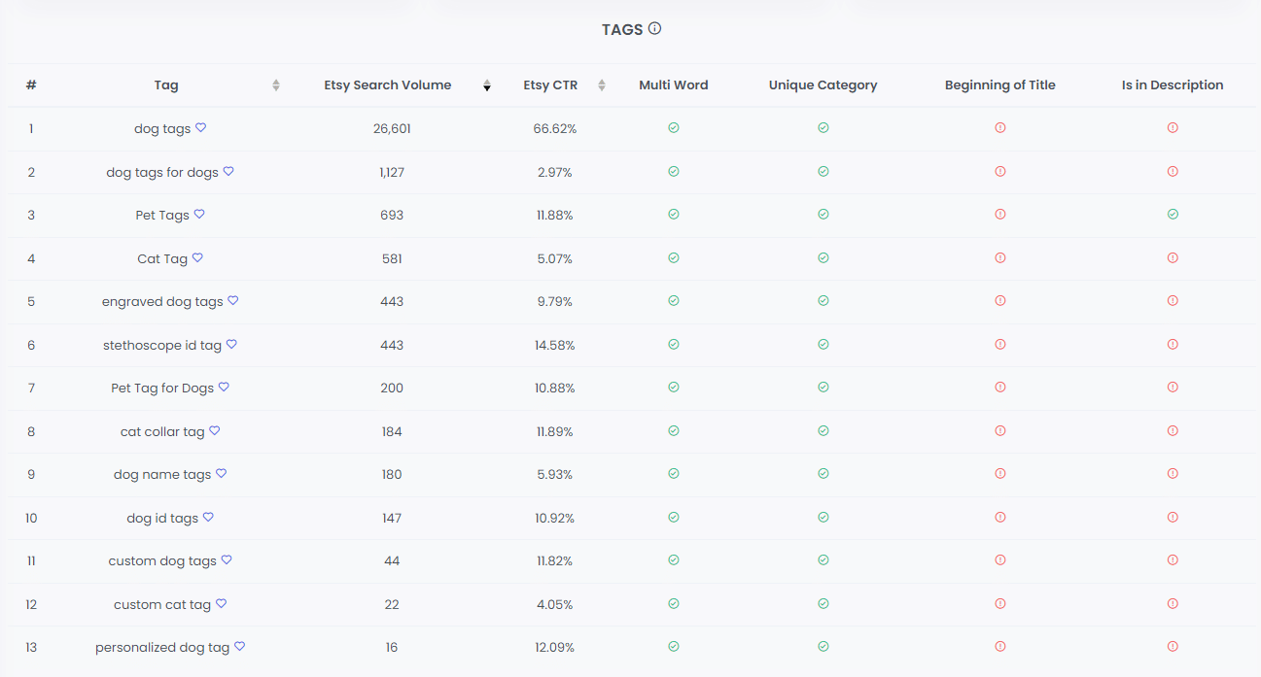Click Multi Word check in Cat Tag row
1261x677 pixels.
pyautogui.click(x=674, y=257)
